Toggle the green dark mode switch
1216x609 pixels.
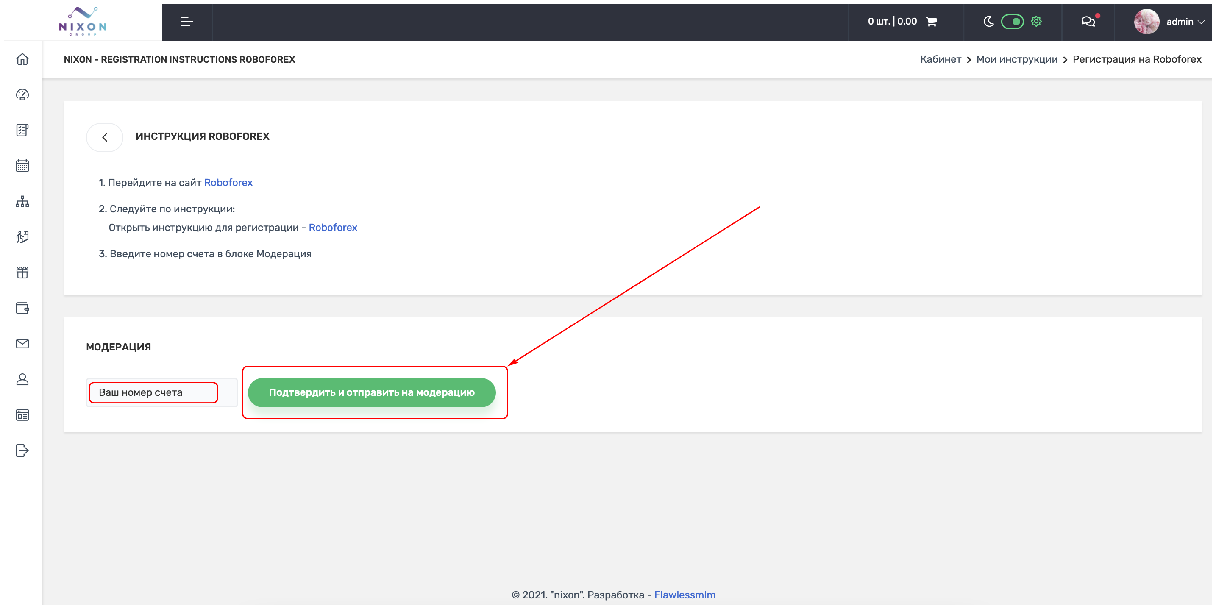point(1012,22)
